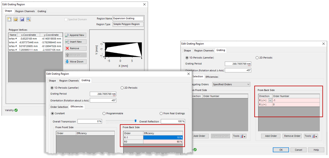Click Cancel button
This screenshot has width=329, height=158.
pos(298,150)
